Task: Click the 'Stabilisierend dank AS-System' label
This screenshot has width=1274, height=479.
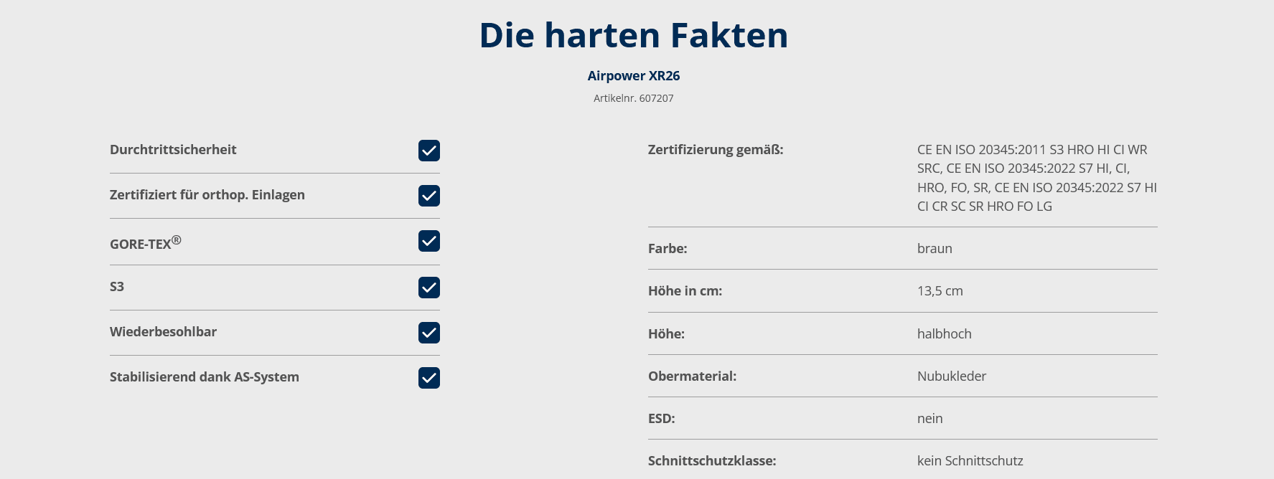Action: 205,377
